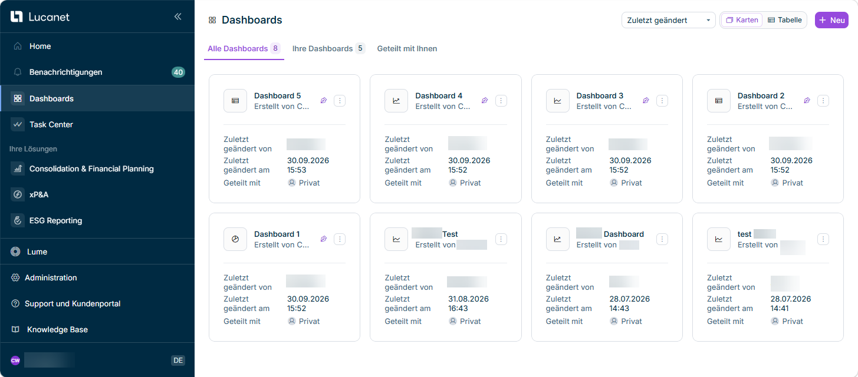The image size is (858, 377).
Task: Open the xP&A solution
Action: [x=97, y=194]
